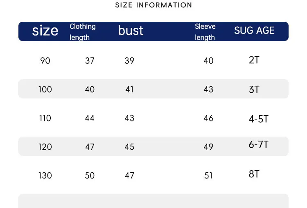Click the 6-7T suggested age cell

[x=258, y=145]
